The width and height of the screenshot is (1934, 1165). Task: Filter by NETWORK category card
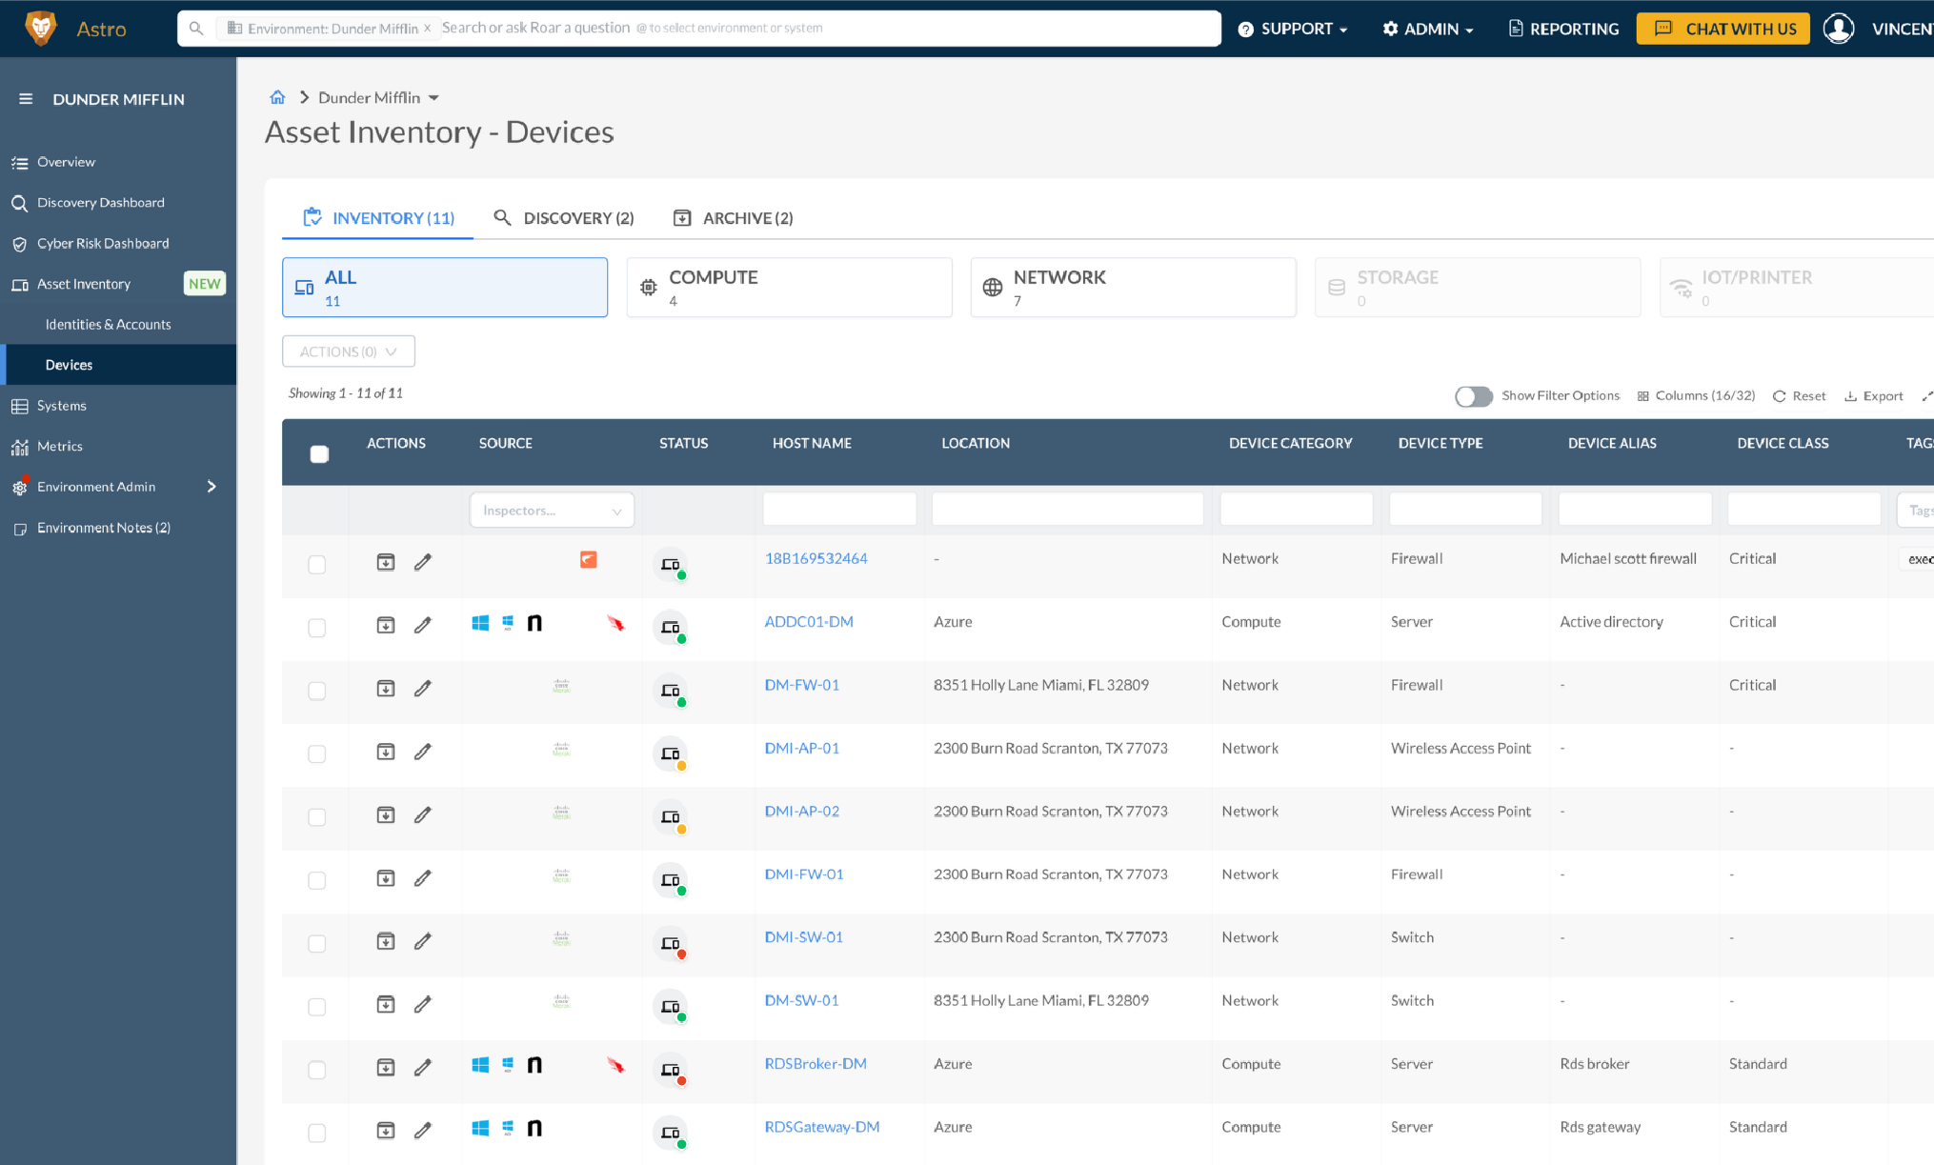(1133, 287)
